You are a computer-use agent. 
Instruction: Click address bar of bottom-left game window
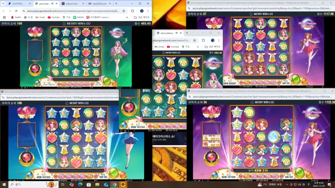(62, 98)
